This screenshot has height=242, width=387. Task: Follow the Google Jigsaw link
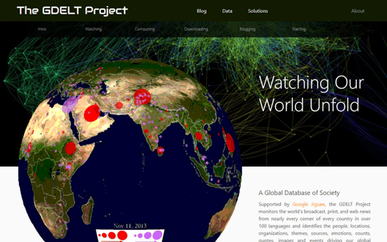[308, 204]
